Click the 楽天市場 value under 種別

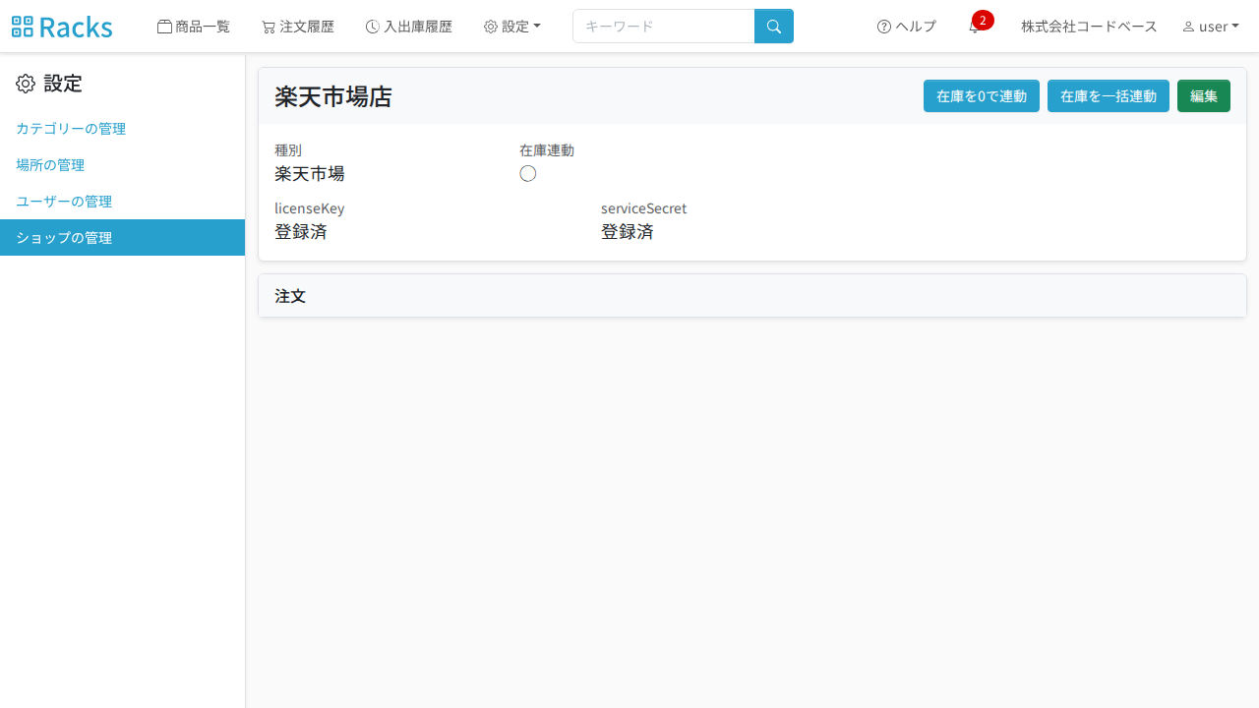point(310,174)
